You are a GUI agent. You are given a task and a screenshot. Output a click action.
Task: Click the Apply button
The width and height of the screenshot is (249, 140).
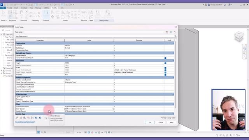[x=172, y=122]
